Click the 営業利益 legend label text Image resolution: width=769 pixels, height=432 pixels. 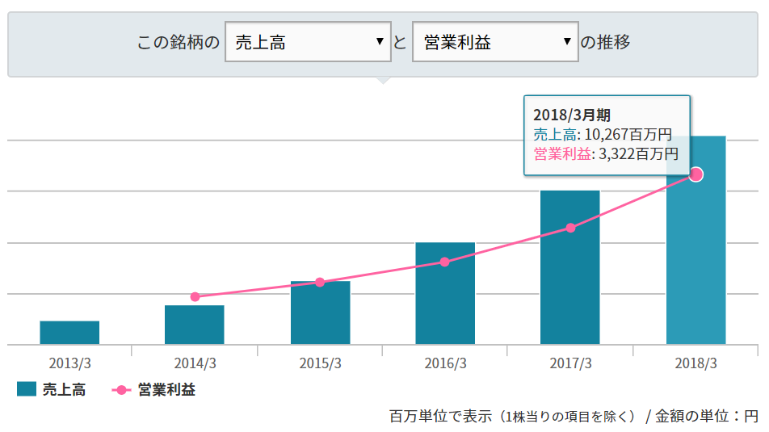(166, 390)
